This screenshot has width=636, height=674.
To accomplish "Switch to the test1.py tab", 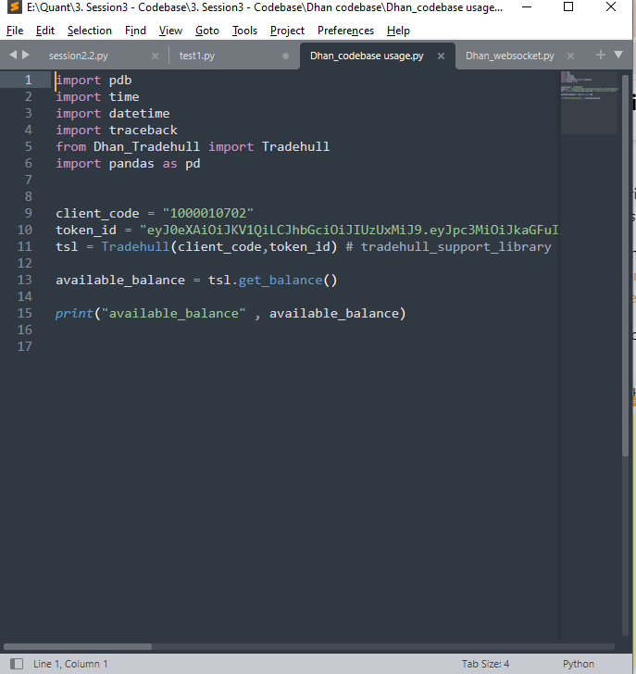I will 197,56.
